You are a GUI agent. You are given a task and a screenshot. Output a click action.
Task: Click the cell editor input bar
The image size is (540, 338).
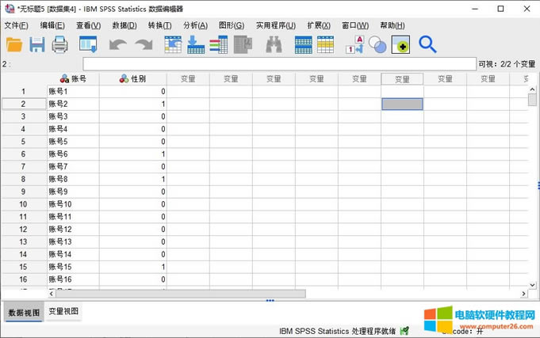click(x=278, y=64)
